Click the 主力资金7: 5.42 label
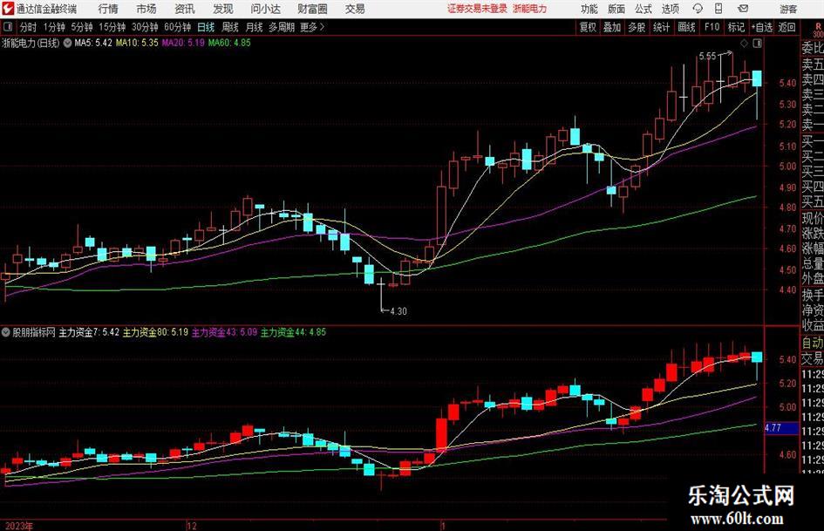The image size is (824, 531). [89, 332]
